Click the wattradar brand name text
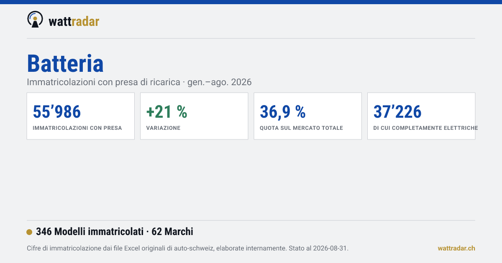The image size is (502, 263). [x=74, y=21]
